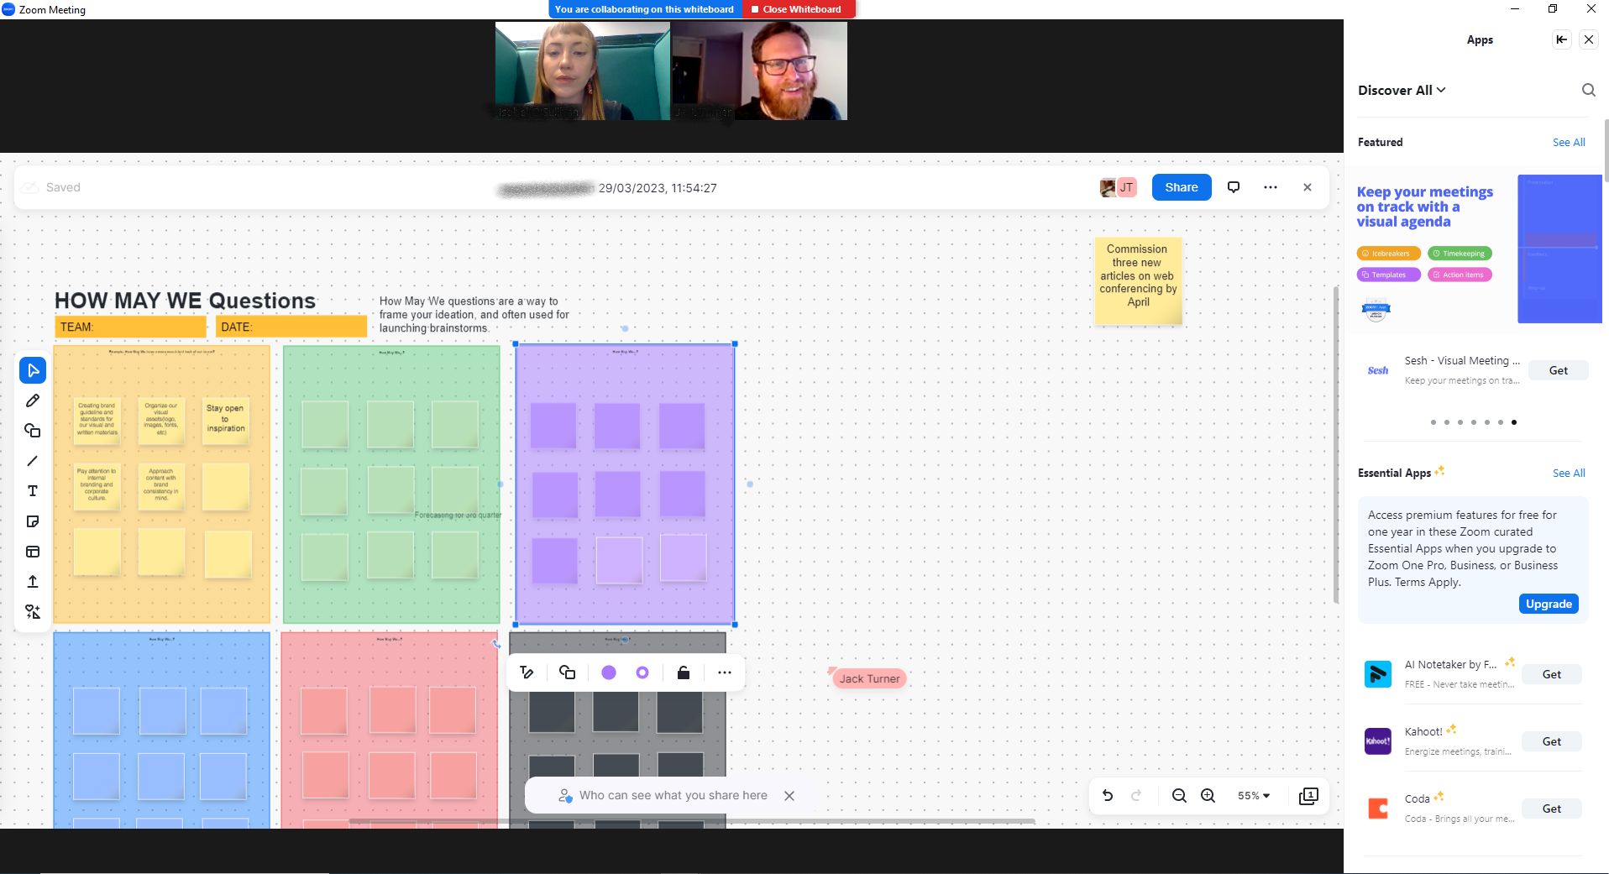
Task: Select the last carousel dot in Featured
Action: click(1514, 422)
